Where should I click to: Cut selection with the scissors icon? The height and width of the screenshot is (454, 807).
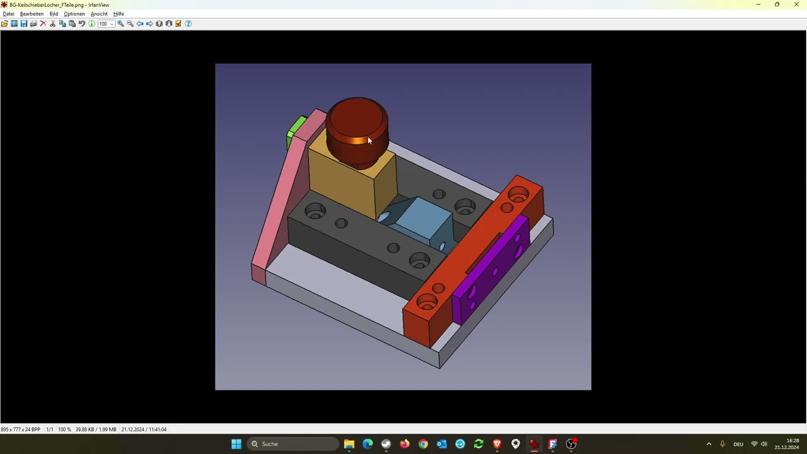[53, 23]
